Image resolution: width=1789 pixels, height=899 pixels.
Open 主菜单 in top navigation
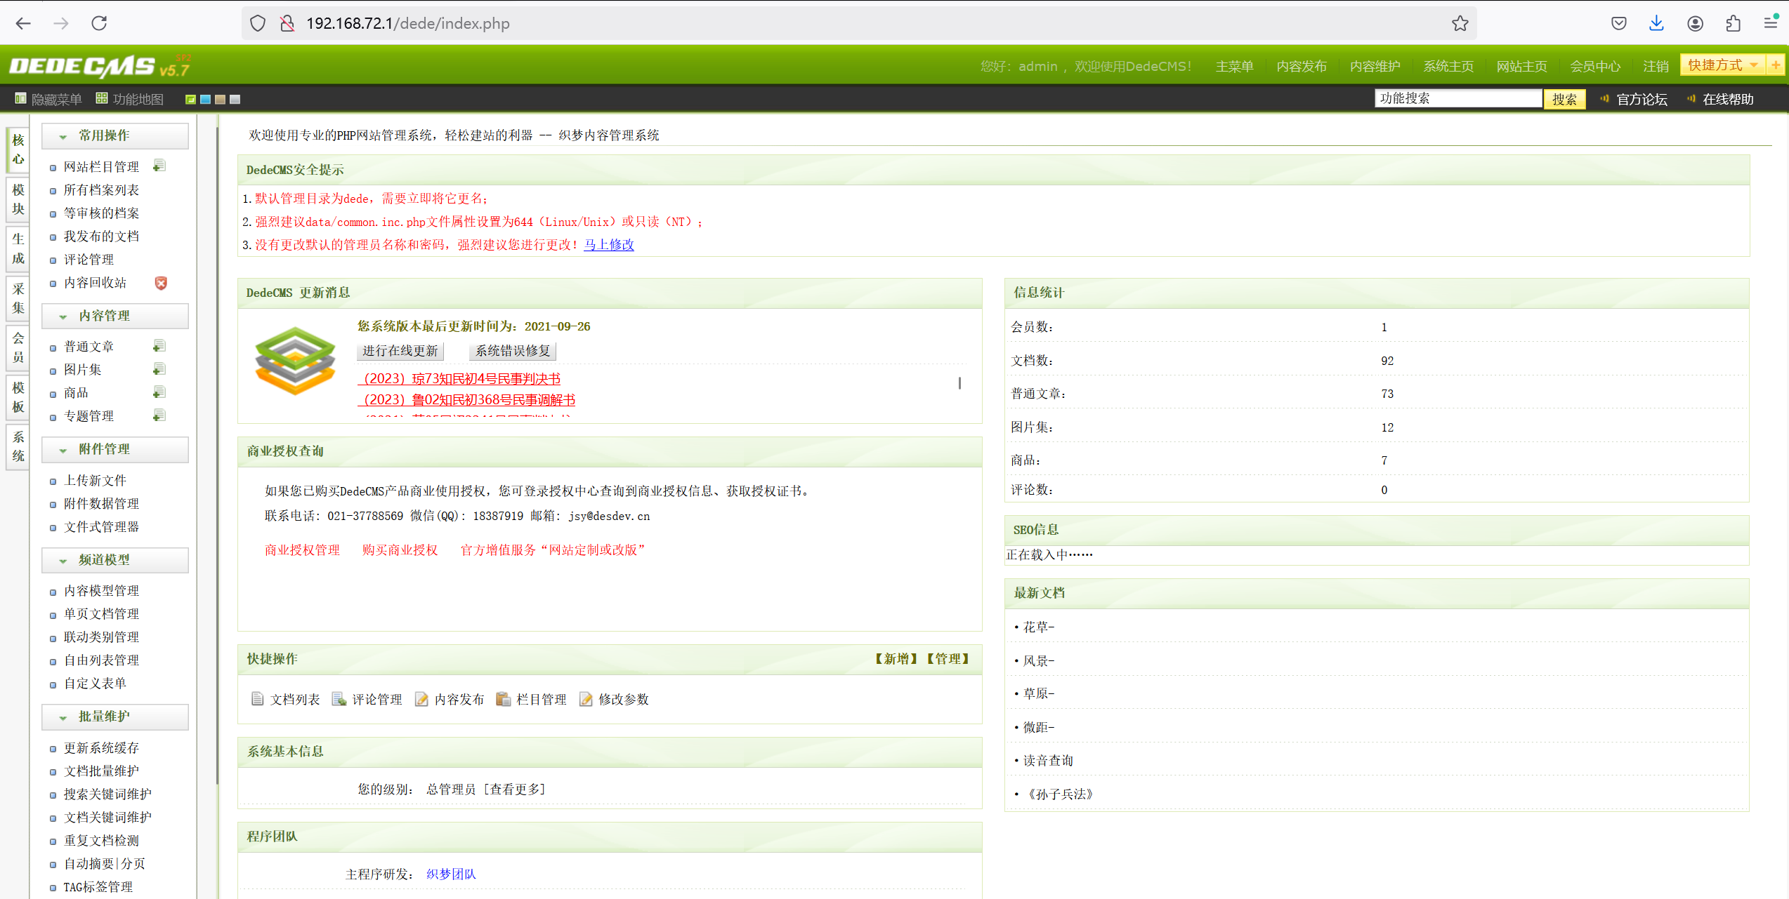point(1234,66)
